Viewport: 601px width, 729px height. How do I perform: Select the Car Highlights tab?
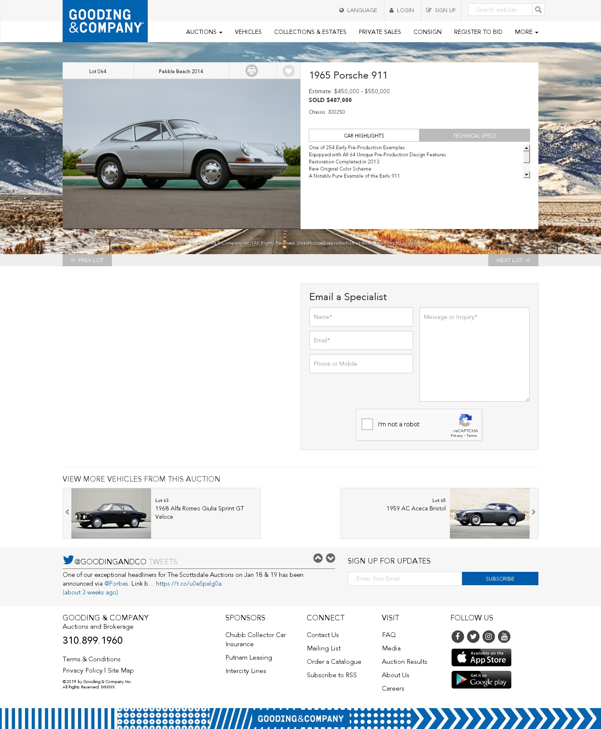364,135
